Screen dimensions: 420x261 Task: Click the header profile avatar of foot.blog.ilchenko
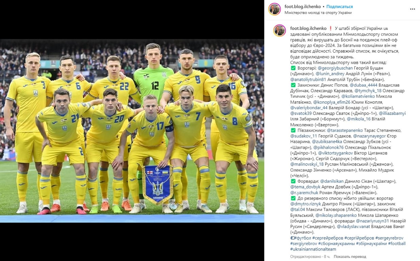click(x=274, y=10)
